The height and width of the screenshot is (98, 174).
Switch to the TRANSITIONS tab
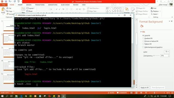click(40, 5)
